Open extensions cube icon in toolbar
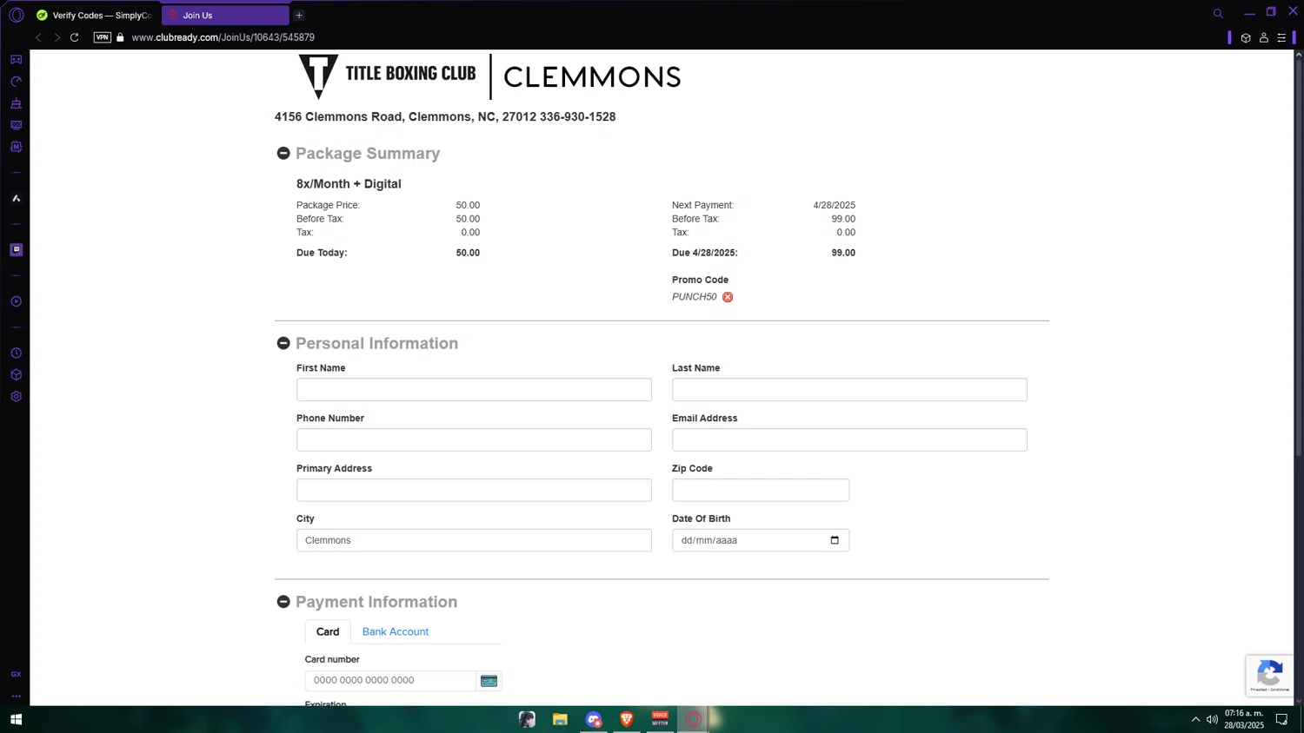 point(1246,37)
